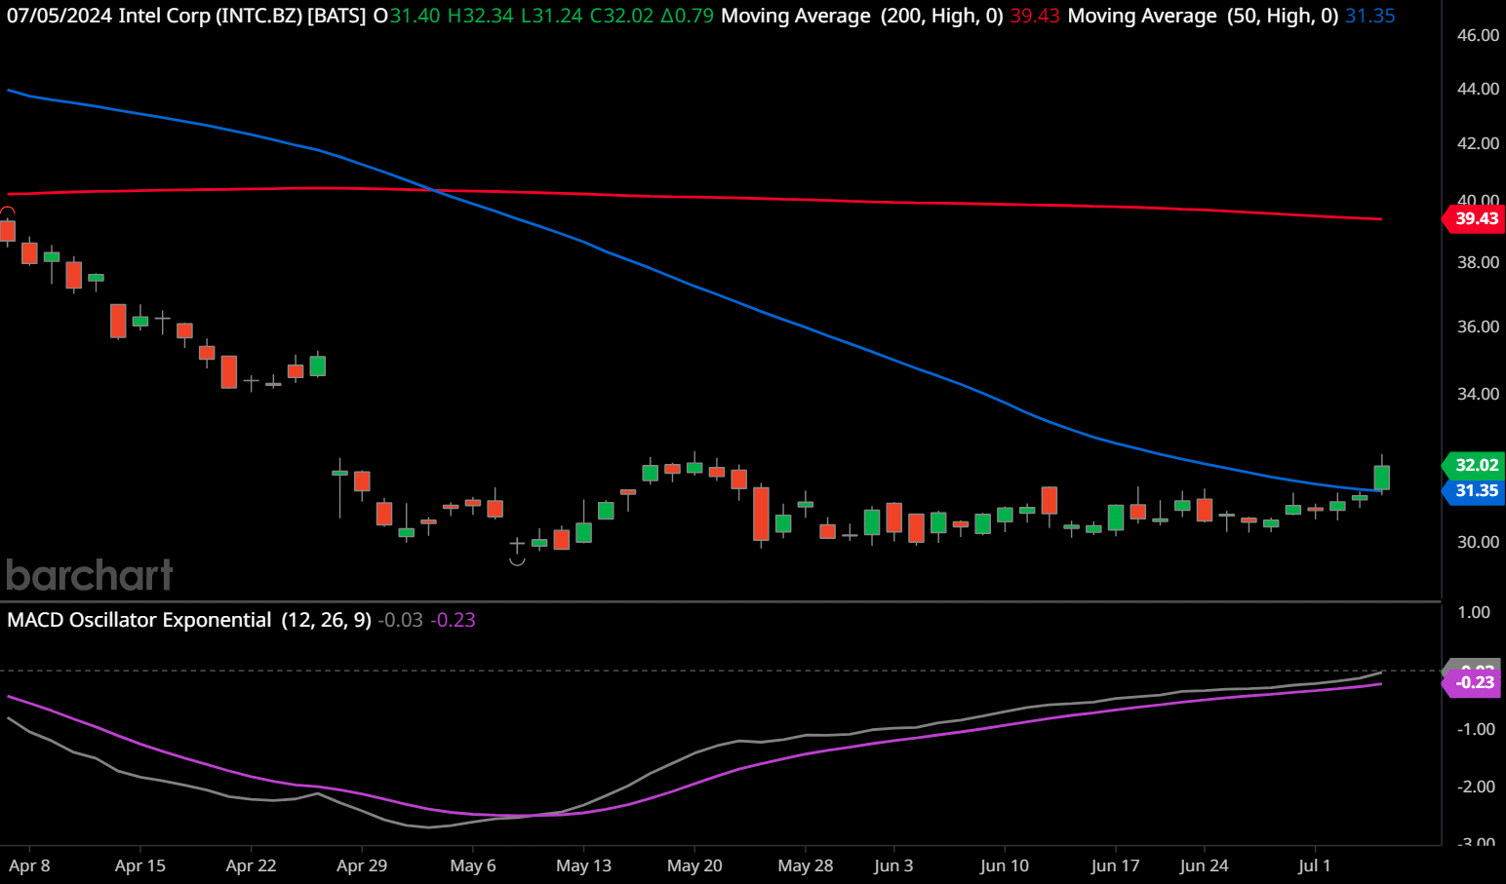
Task: Click the 1.00 label on the MACD axis
Action: tap(1474, 612)
